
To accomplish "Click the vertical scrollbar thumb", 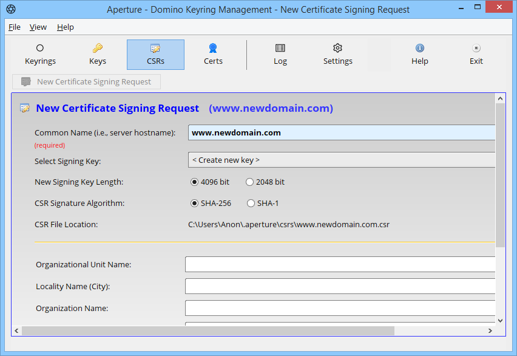I will click(500, 175).
